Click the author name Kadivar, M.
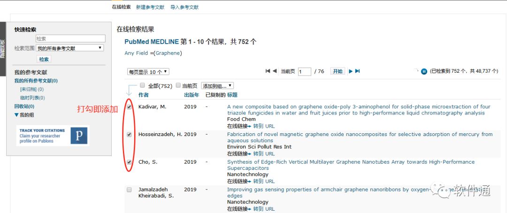This screenshot has width=507, height=213. [152, 107]
